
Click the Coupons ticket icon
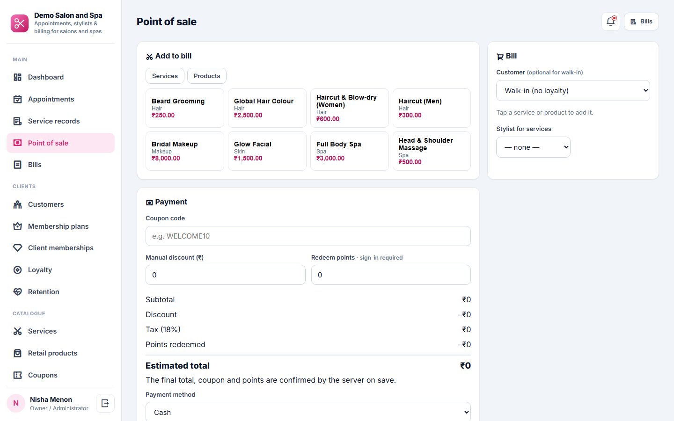tap(18, 375)
